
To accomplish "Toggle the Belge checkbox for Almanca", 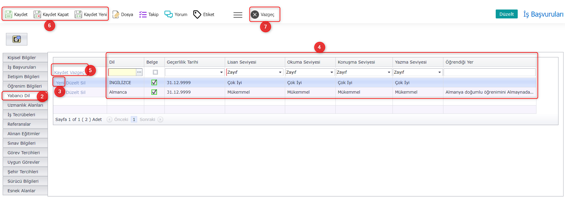I will click(154, 92).
